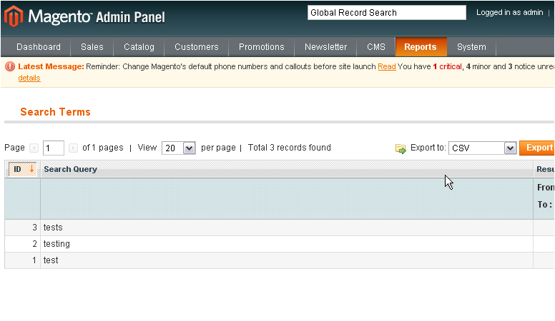Click the Global Record Search field

pyautogui.click(x=386, y=13)
